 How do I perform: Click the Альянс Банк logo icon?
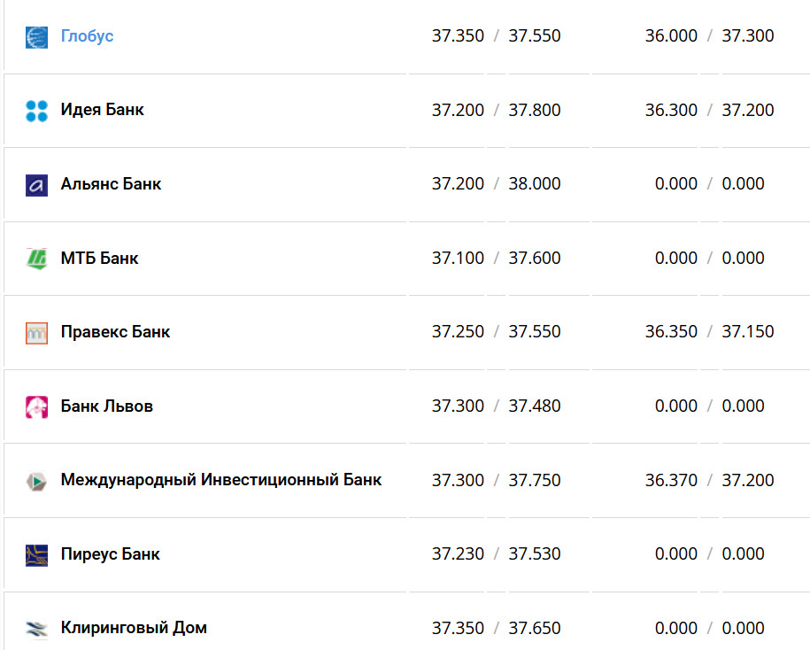[36, 185]
